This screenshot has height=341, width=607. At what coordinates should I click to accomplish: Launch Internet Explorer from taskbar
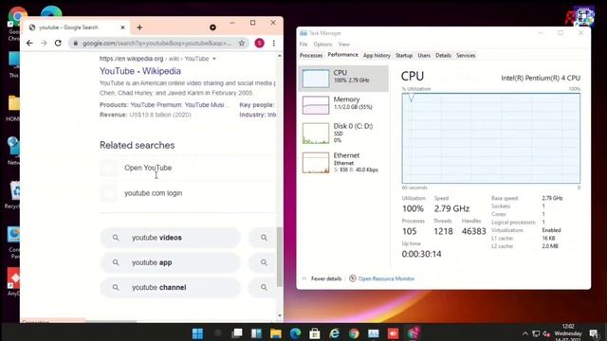pyautogui.click(x=334, y=333)
